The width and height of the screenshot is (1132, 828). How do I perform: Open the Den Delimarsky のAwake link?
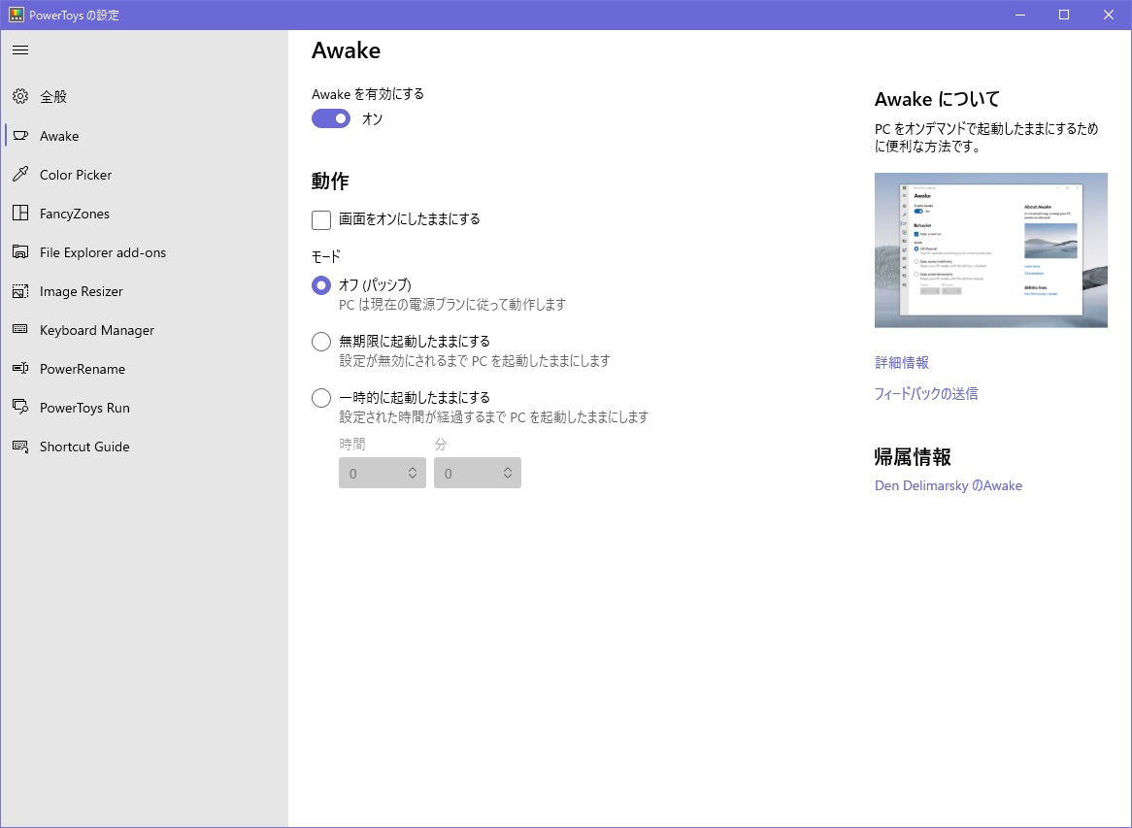pos(949,485)
